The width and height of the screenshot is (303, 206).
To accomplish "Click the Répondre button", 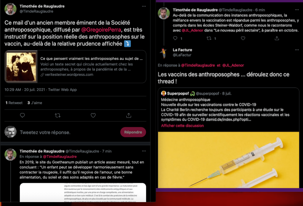I will [133, 132].
